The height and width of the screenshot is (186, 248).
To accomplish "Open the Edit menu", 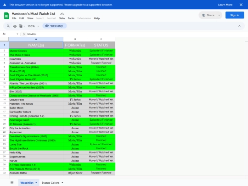I will point(22,18).
